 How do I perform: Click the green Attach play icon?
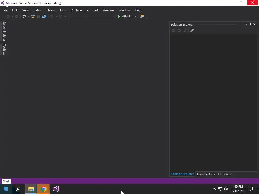[119, 16]
